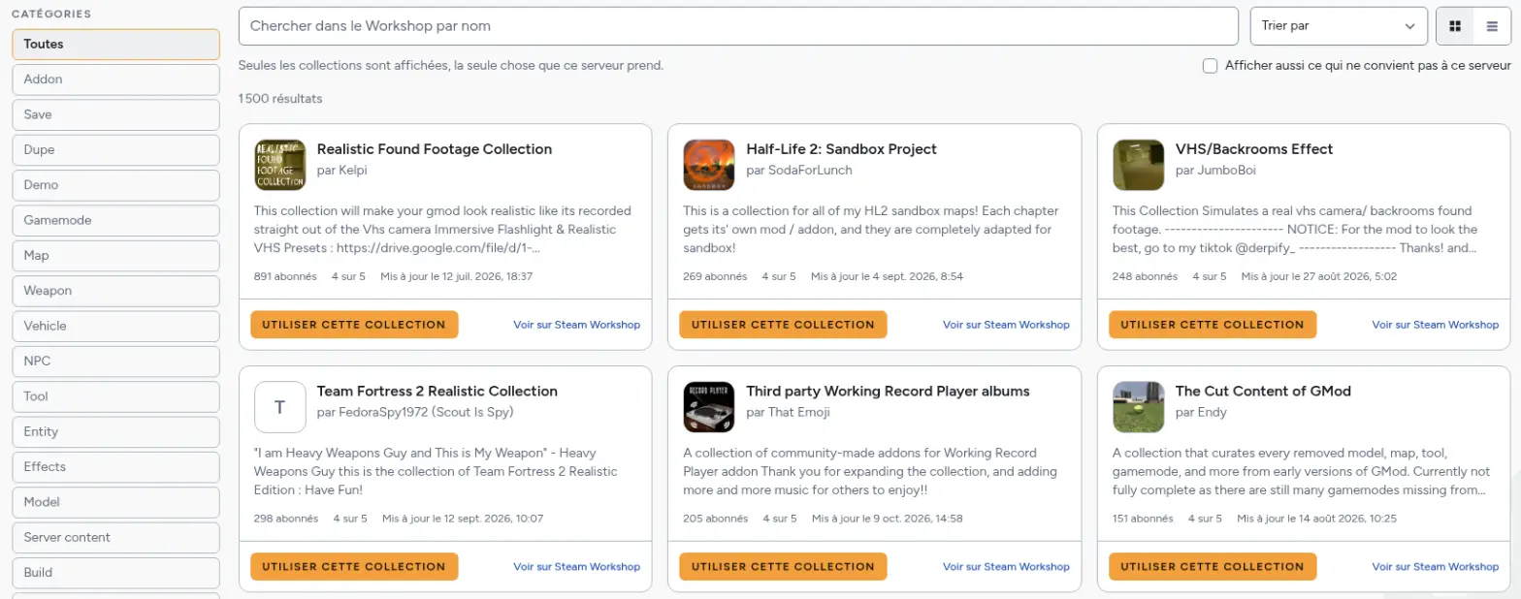Use The Cut Content of GMod collection
The width and height of the screenshot is (1521, 599).
(x=1213, y=567)
